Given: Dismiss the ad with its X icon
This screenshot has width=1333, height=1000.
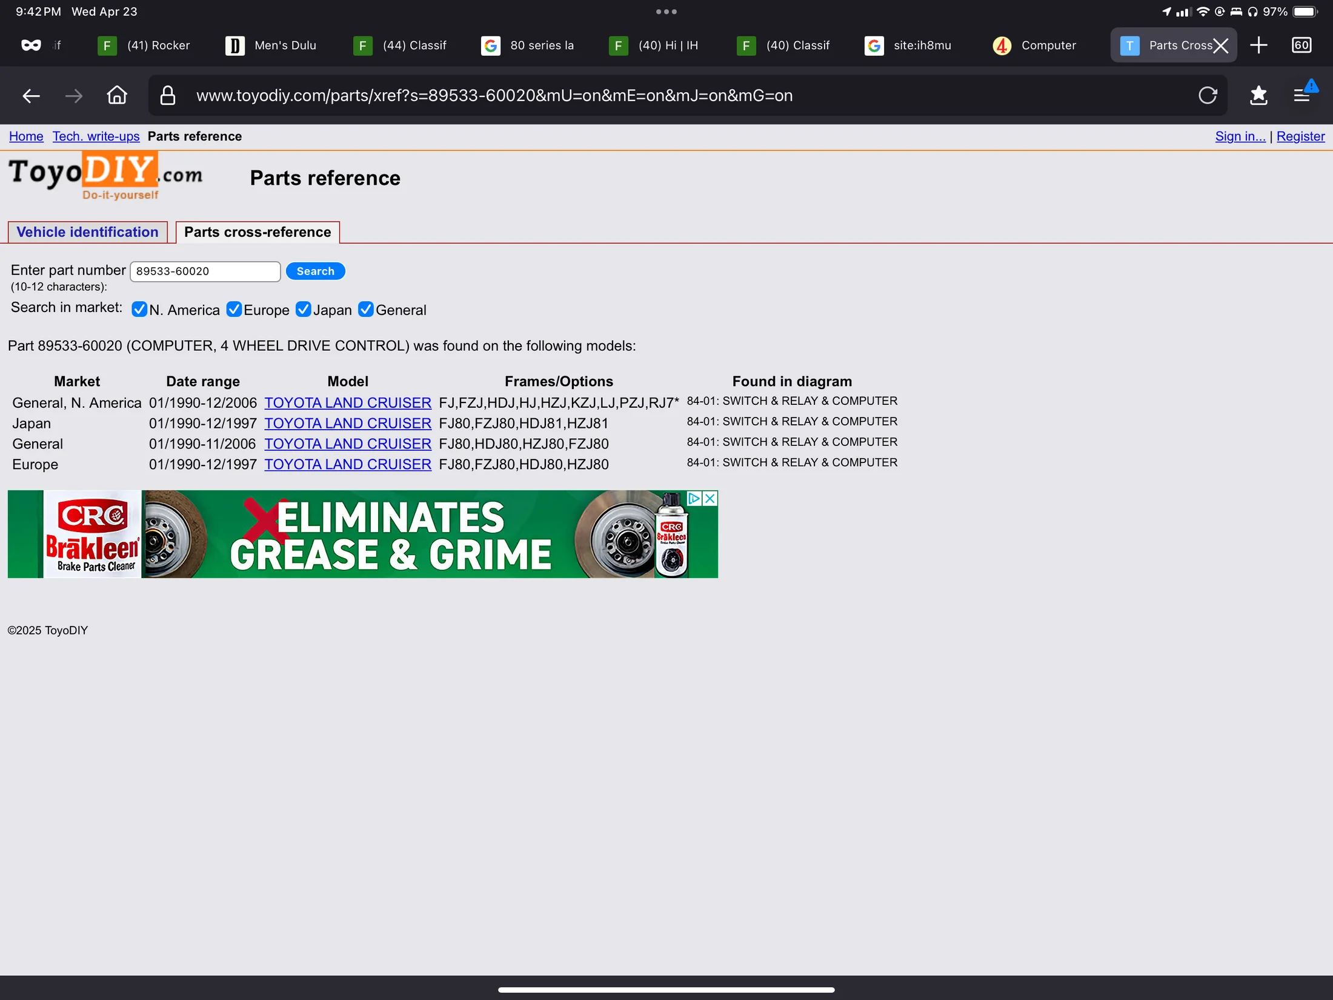Looking at the screenshot, I should click(x=710, y=498).
